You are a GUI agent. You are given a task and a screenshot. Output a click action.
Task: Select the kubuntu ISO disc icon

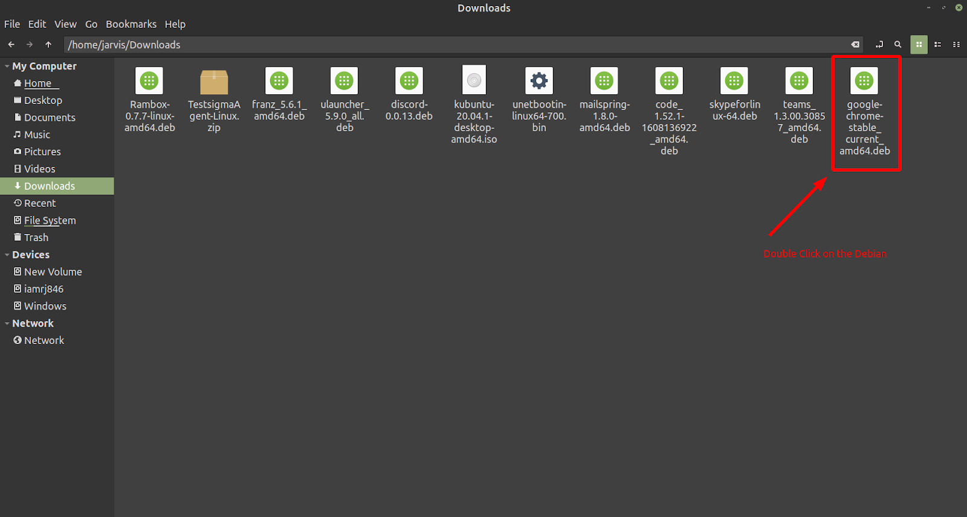474,81
